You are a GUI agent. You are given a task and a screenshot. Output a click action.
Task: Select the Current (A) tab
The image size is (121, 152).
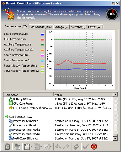78,27
